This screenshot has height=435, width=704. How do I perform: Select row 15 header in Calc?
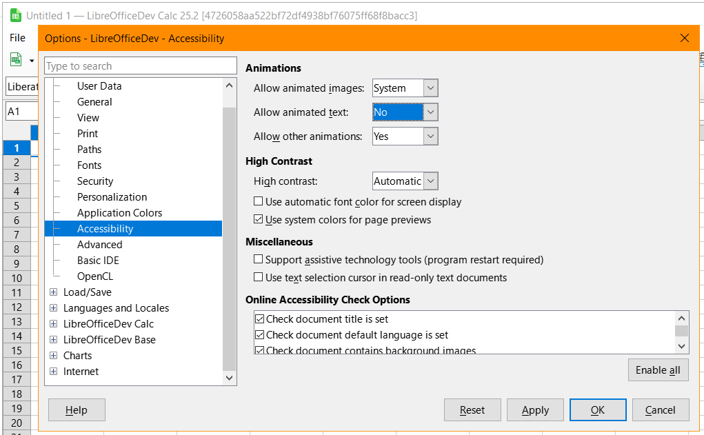coord(17,350)
